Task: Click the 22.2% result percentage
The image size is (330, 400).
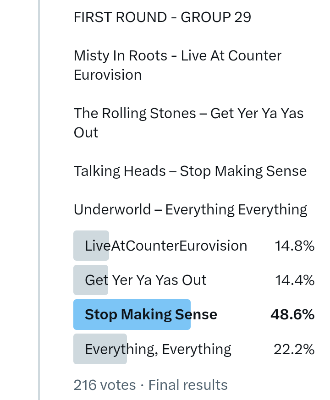Action: (x=294, y=349)
